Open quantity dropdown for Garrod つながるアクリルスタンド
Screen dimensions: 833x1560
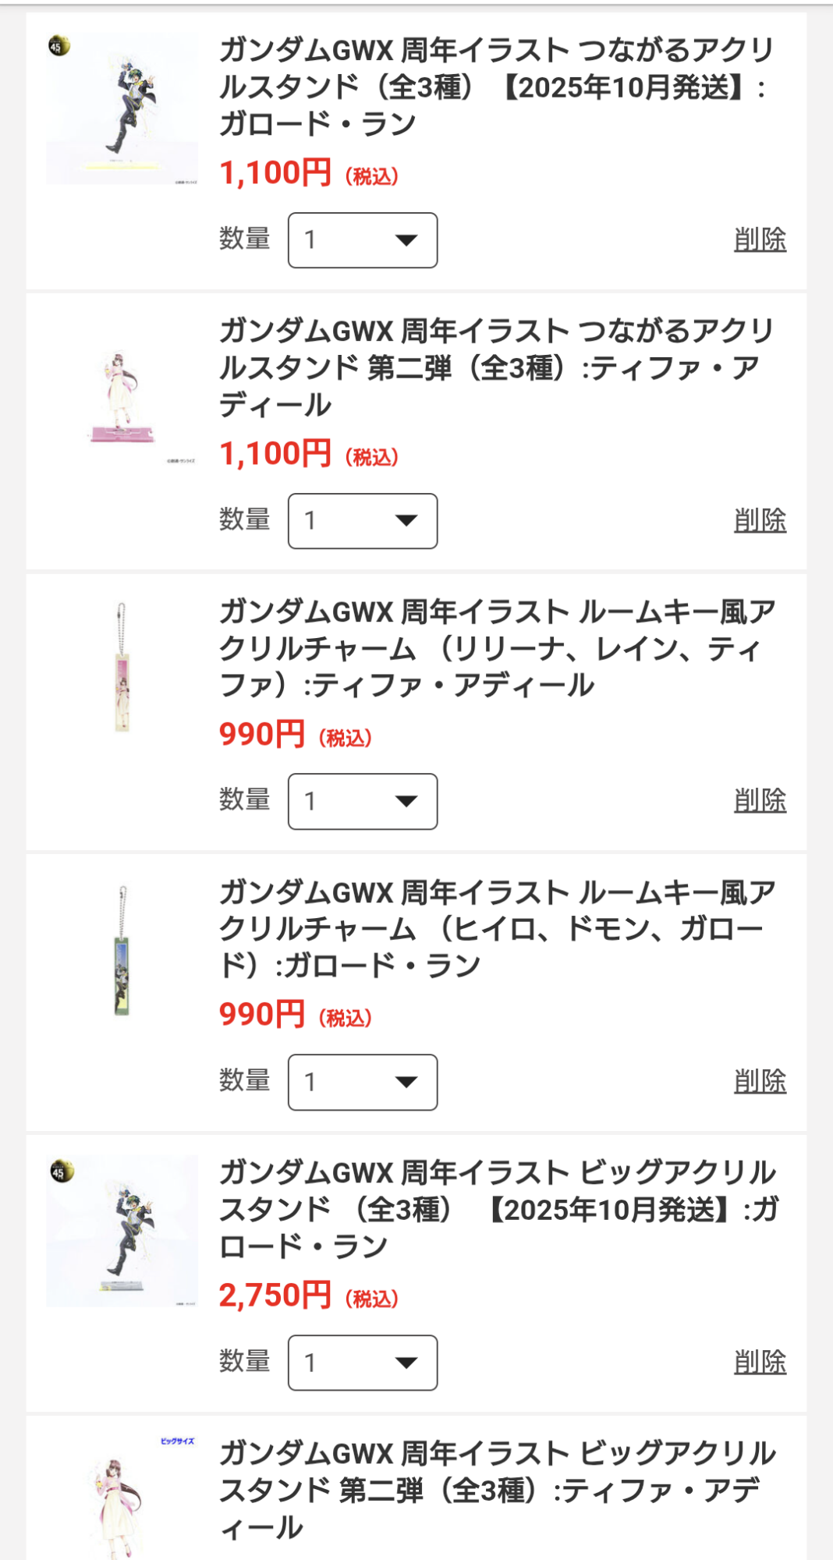point(362,240)
